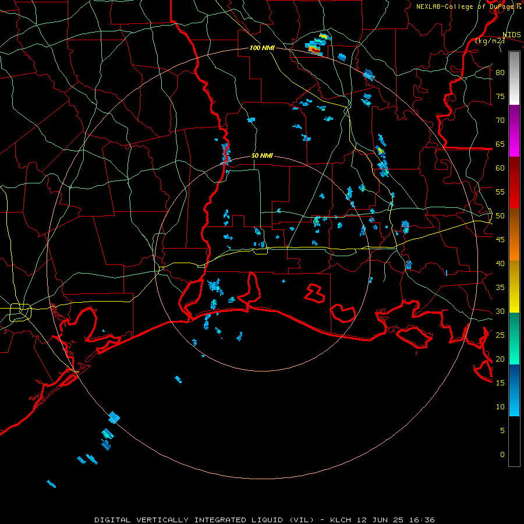The image size is (524, 524).
Task: Click the 20 value on the VIL scale
Action: point(500,359)
